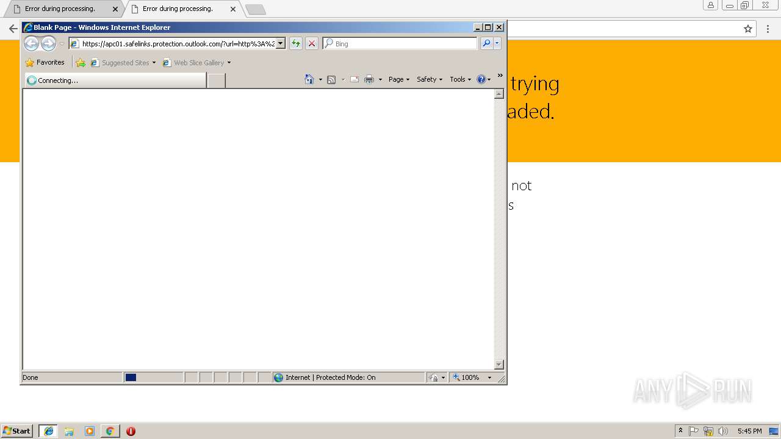Click the Chrome user profile icon
The image size is (781, 439).
(711, 5)
